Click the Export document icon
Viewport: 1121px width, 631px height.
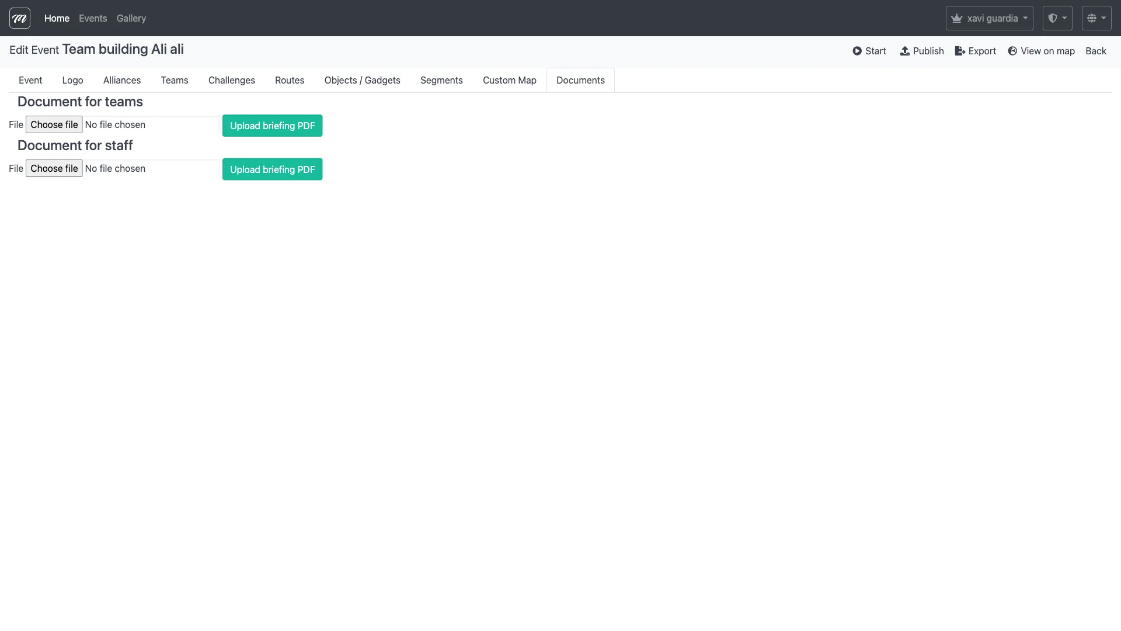coord(960,51)
